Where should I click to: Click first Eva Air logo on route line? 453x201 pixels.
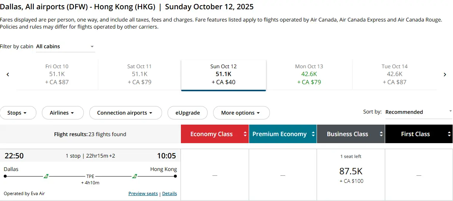point(46,176)
